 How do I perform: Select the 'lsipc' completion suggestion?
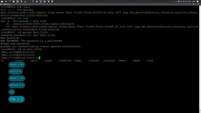[78, 61]
